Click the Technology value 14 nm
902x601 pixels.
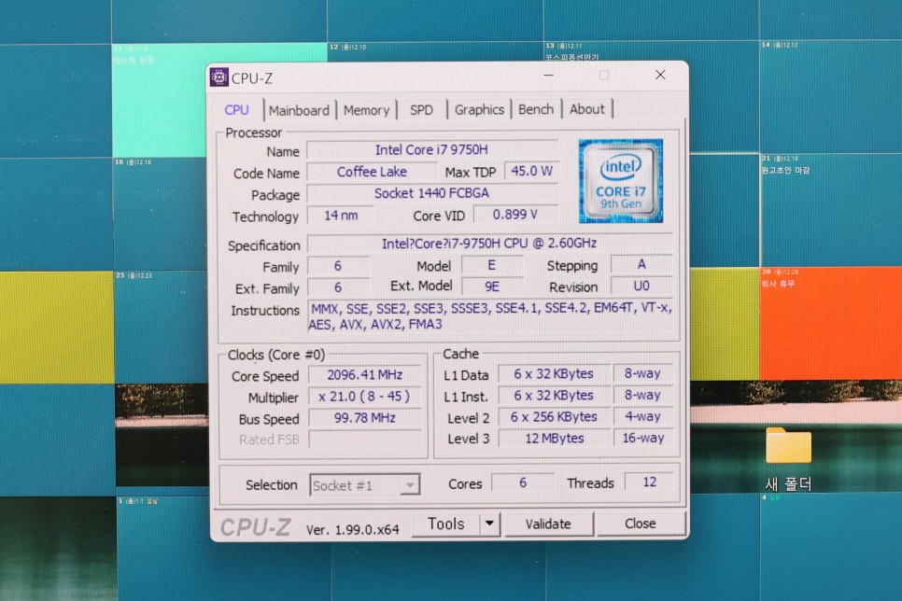[x=341, y=215]
